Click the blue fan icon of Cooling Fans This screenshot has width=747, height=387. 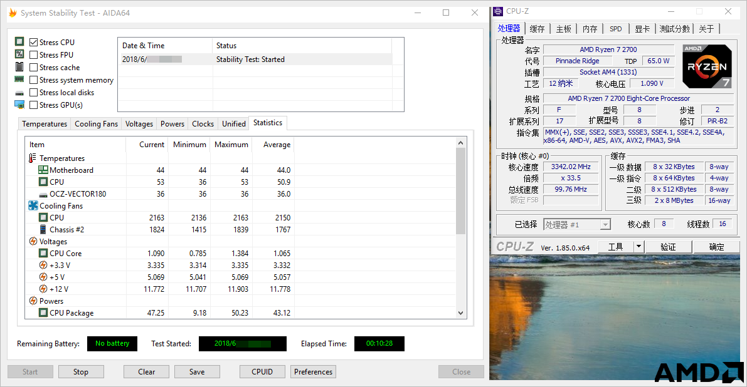coord(33,205)
